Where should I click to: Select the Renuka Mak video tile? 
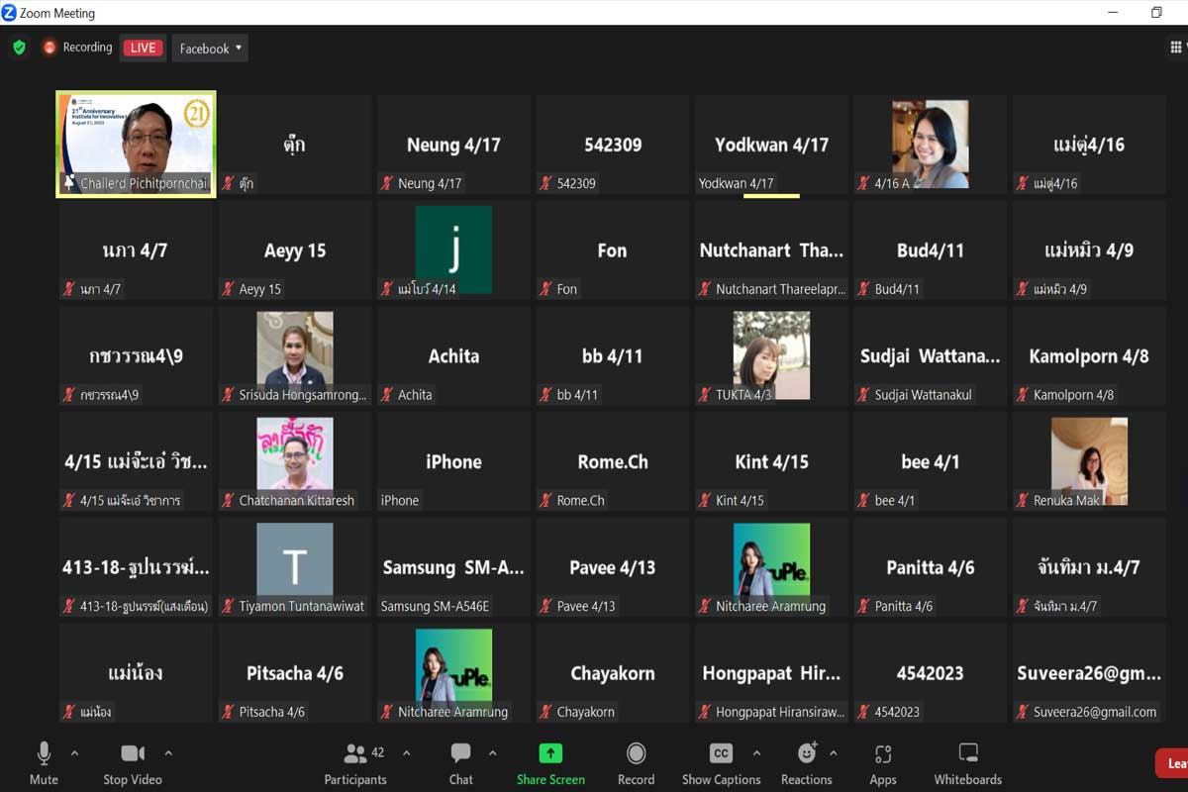coord(1088,461)
